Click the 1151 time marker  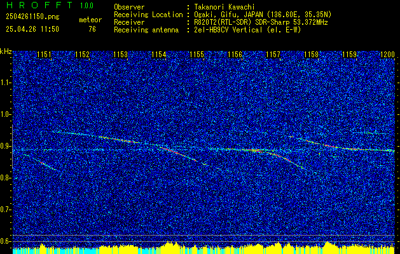(x=44, y=55)
